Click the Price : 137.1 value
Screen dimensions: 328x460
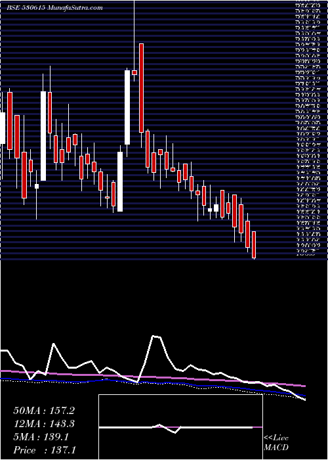pyautogui.click(x=44, y=450)
